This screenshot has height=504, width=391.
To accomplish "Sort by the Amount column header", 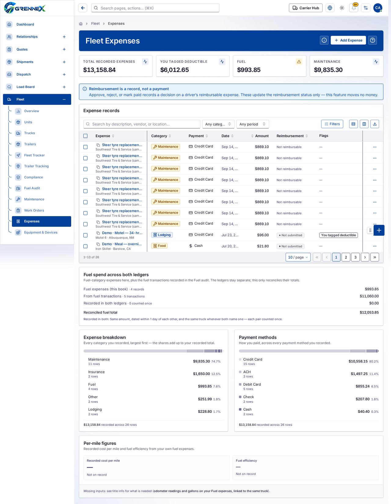I will (x=260, y=136).
